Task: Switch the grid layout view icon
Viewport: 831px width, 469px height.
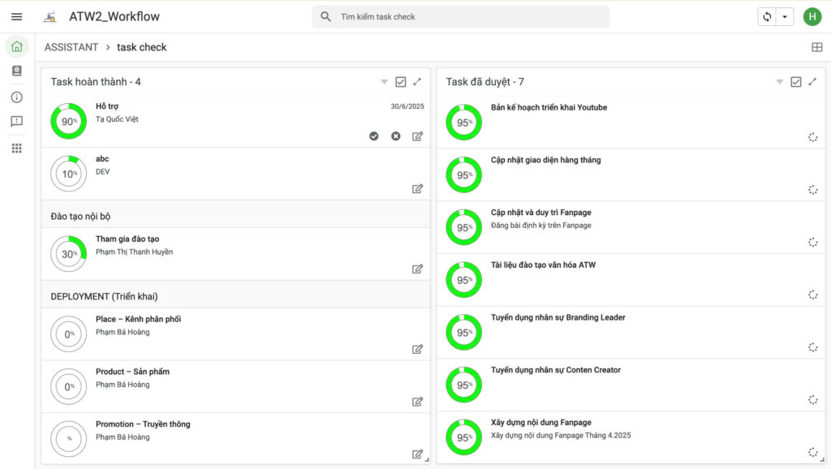Action: coord(816,47)
